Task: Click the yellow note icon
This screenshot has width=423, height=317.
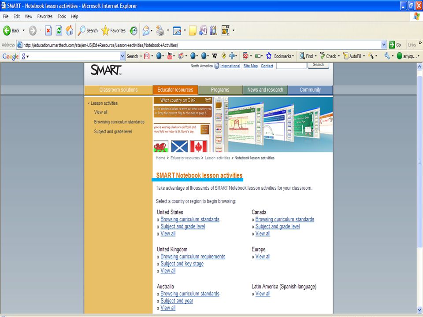Action: (x=193, y=31)
